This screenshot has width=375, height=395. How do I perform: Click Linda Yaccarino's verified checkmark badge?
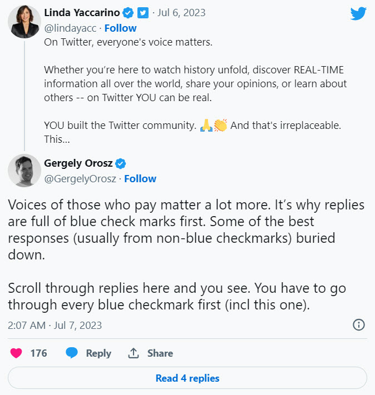click(x=128, y=13)
